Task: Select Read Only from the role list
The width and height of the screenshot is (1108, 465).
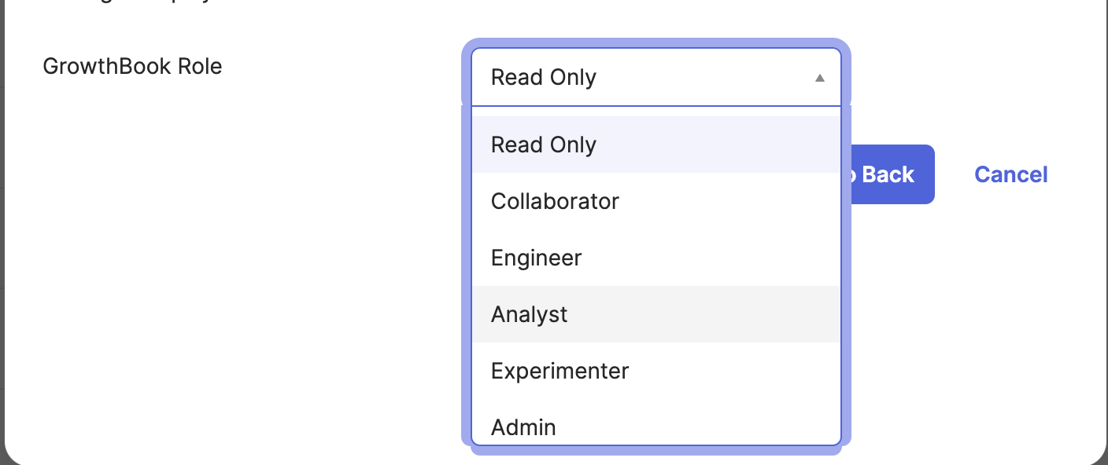Action: (x=656, y=145)
